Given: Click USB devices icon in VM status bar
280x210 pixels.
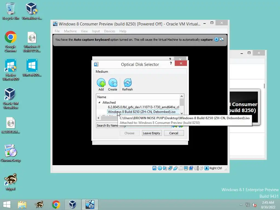Looking at the screenshot, I should coord(175,168).
